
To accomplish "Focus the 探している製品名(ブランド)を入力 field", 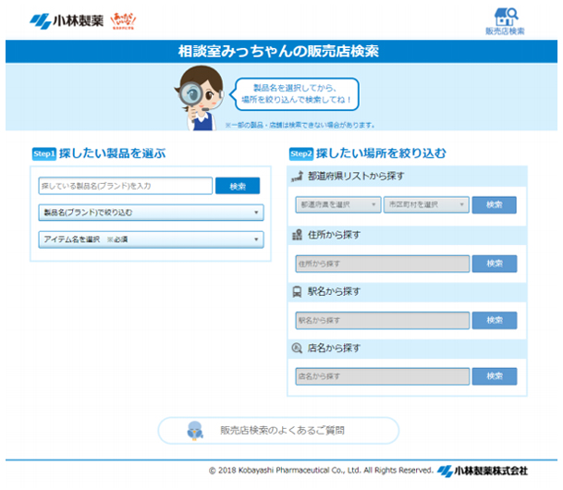I will click(x=126, y=186).
